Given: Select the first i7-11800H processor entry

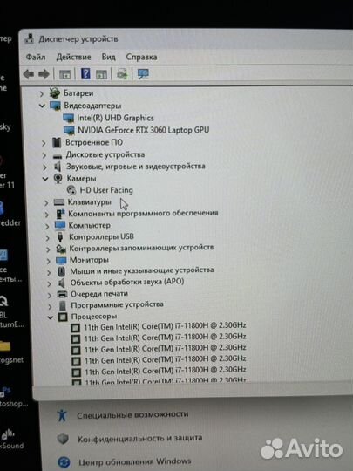Looking at the screenshot, I should pyautogui.click(x=165, y=326).
